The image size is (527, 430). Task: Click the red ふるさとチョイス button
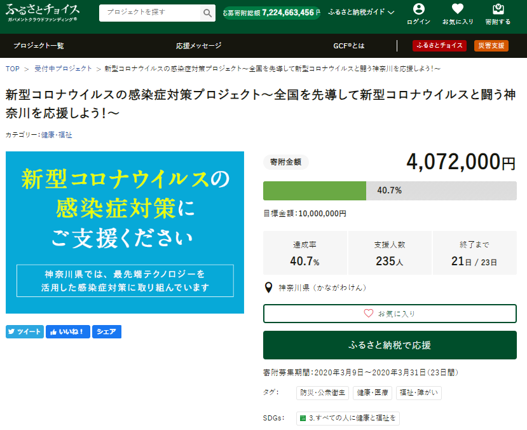tap(439, 46)
